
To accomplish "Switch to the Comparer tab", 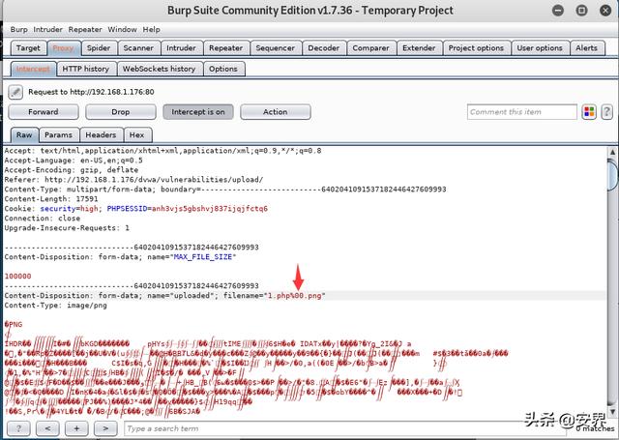I will (x=371, y=48).
